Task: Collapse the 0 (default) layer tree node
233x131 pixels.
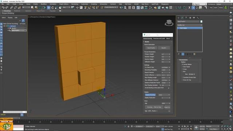Action: coord(4,26)
